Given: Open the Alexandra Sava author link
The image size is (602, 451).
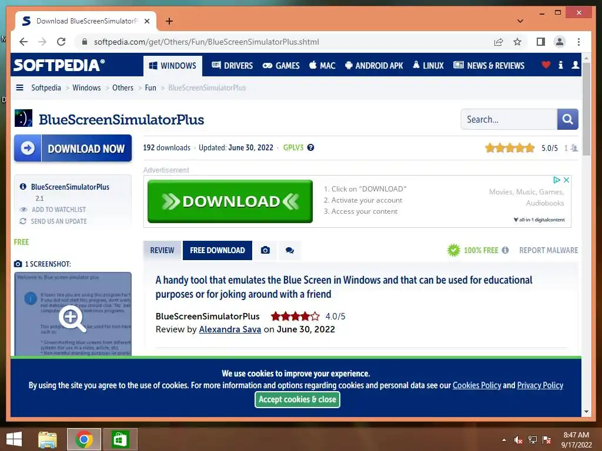Looking at the screenshot, I should (230, 329).
